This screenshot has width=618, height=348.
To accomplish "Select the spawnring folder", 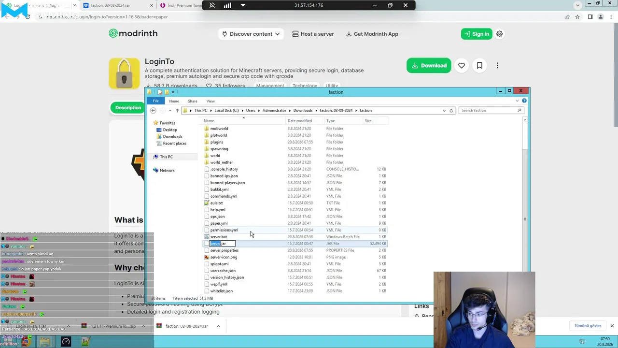I will click(219, 149).
